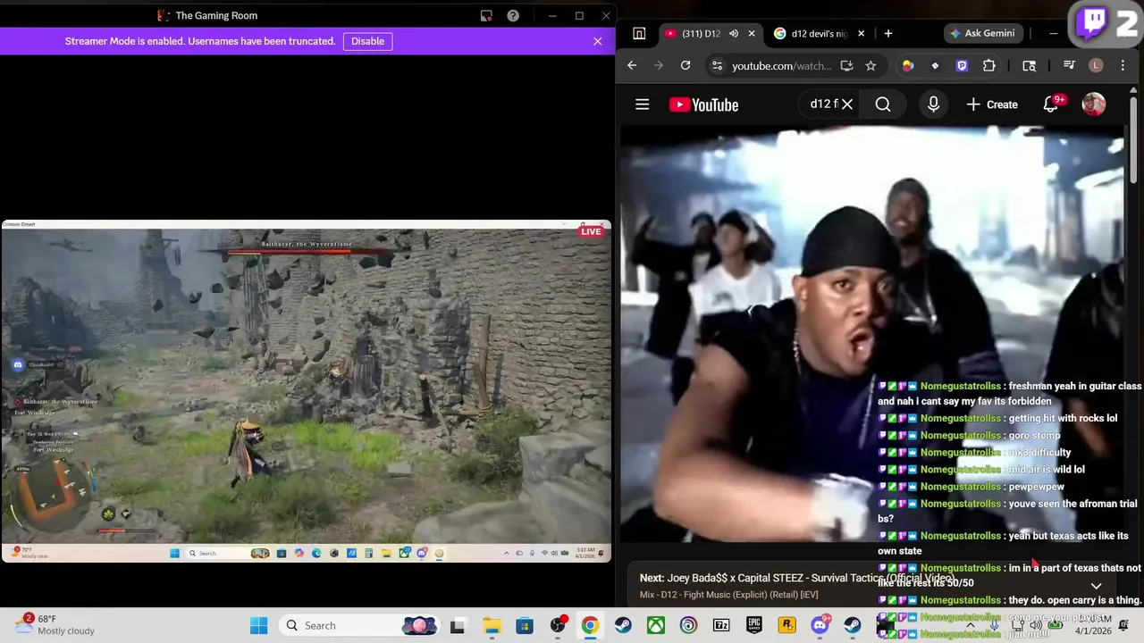Open Chrome media controls icon

1069,65
